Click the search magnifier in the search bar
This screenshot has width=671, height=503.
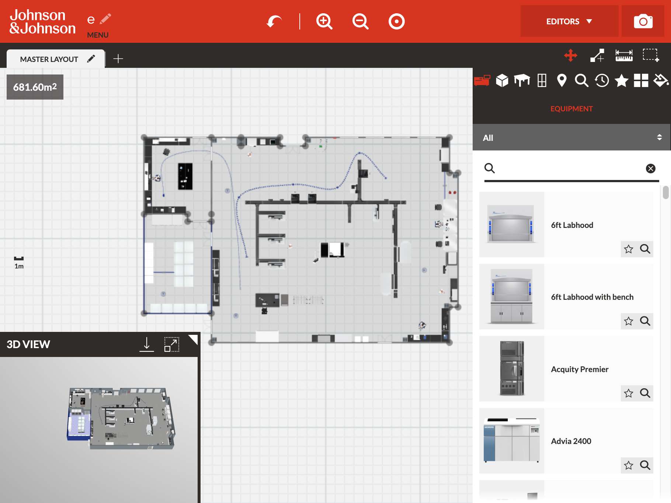(x=490, y=168)
